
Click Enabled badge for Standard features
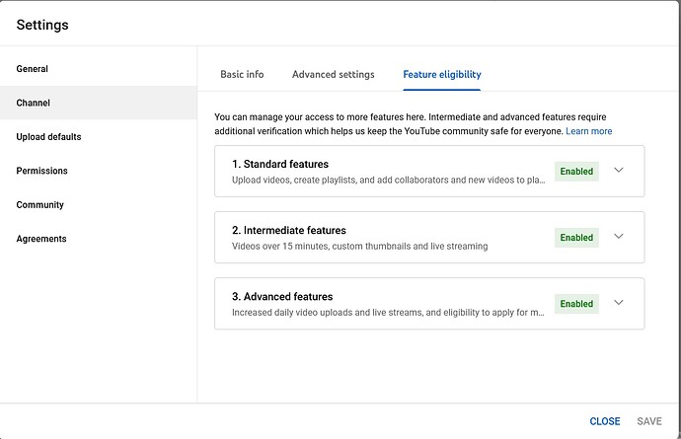point(576,171)
